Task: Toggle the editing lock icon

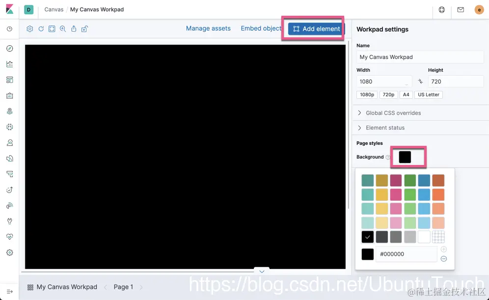Action: click(x=84, y=28)
